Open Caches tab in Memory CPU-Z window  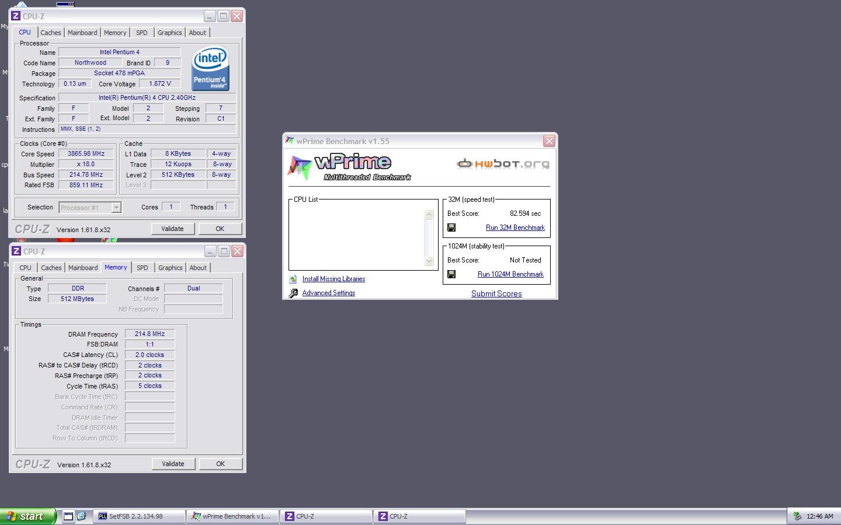[51, 268]
